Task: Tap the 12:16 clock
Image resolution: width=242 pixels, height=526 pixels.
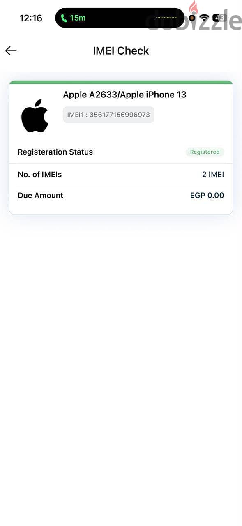Action: pyautogui.click(x=31, y=18)
